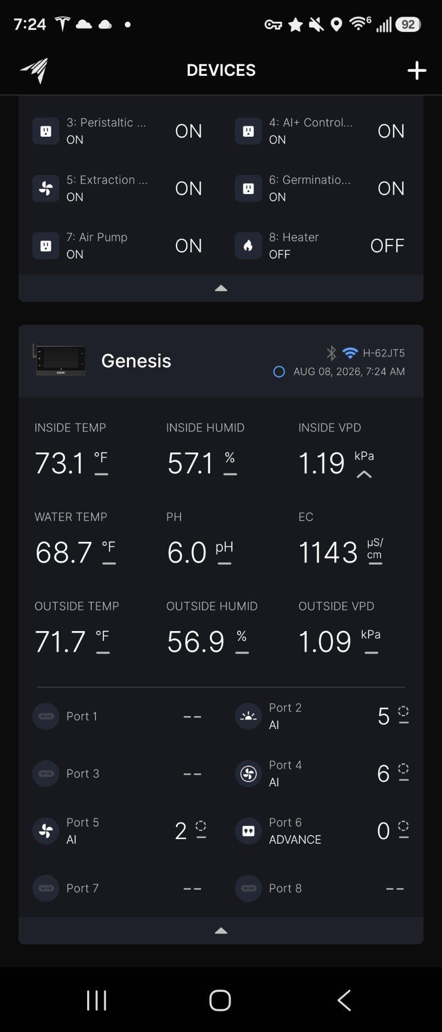Tap the plus icon to add device
Viewport: 442px width, 1032px height.
pos(417,70)
